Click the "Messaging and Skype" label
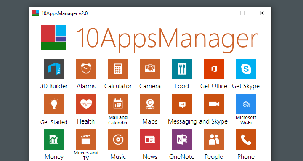303x161 pixels. (198, 121)
